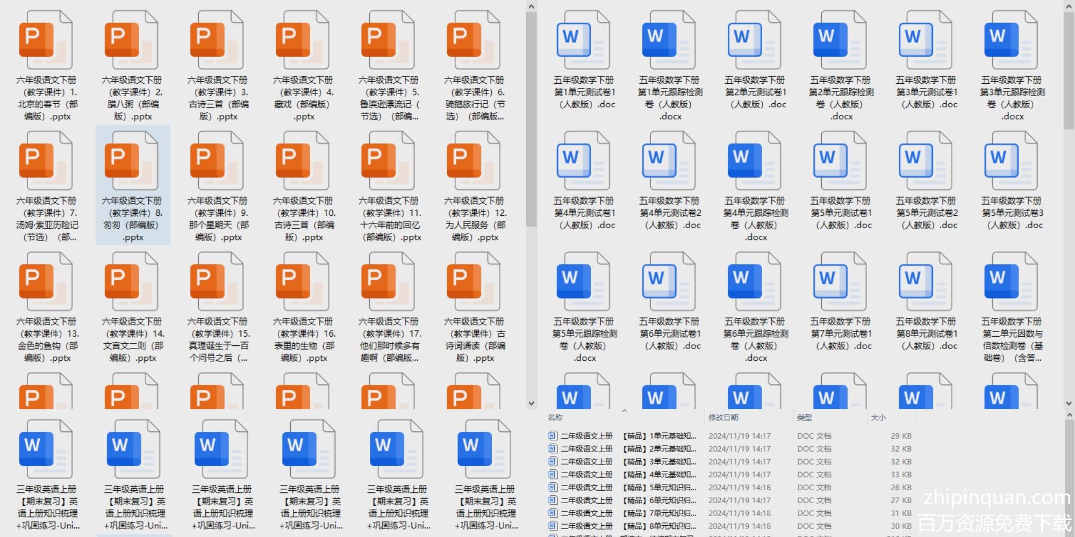Toggle sort arrow above 名称 column

tap(625, 411)
